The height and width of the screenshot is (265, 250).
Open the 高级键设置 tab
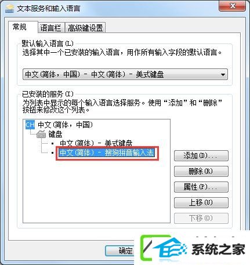tap(85, 28)
